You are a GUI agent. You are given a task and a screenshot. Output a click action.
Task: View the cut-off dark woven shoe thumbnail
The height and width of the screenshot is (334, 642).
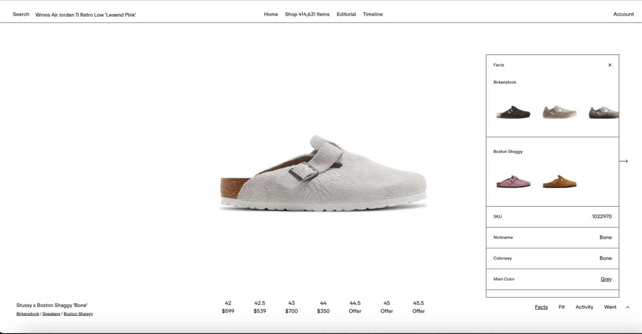pyautogui.click(x=603, y=112)
